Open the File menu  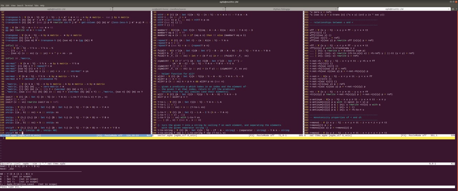[x=2, y=6]
